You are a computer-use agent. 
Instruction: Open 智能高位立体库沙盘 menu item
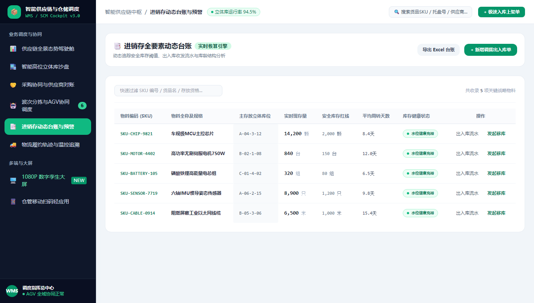click(x=48, y=67)
